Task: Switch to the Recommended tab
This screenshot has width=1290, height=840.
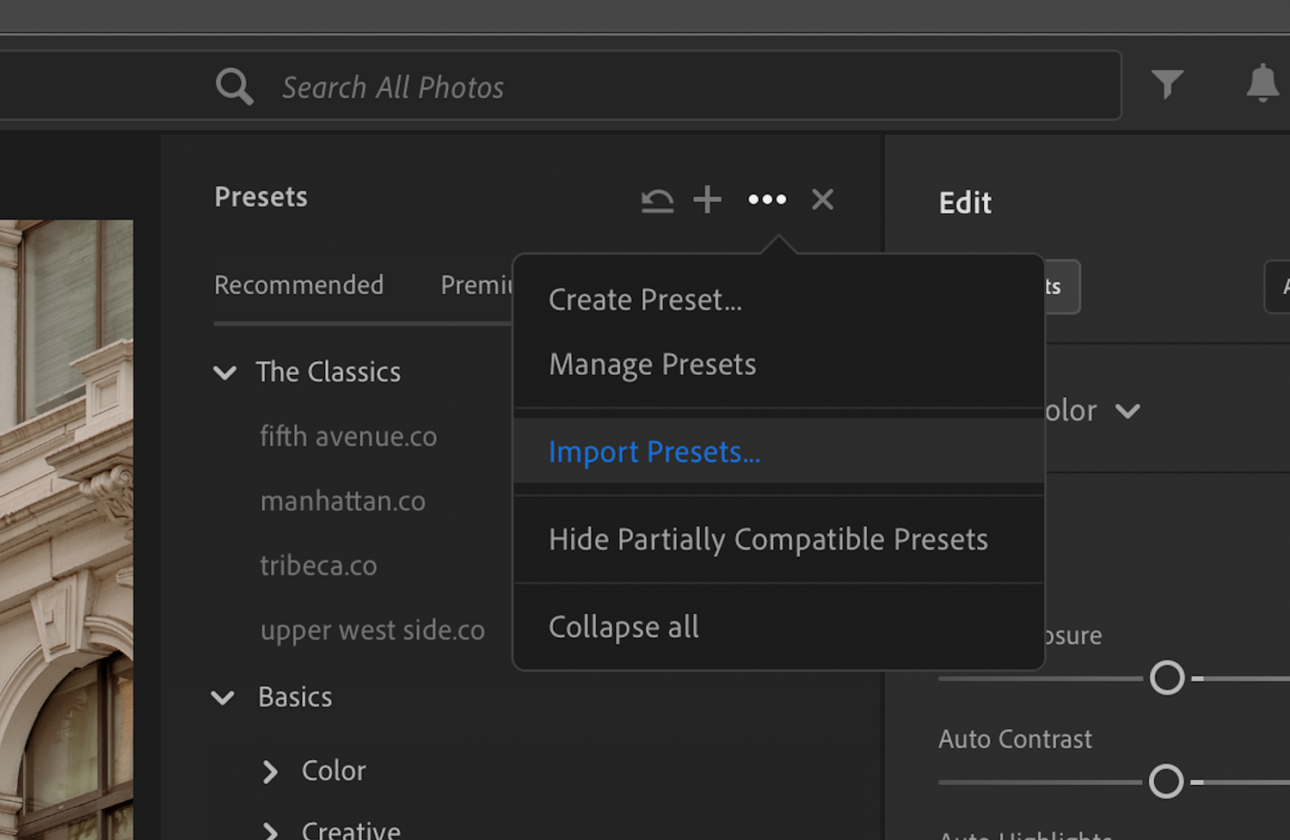Action: [x=298, y=285]
